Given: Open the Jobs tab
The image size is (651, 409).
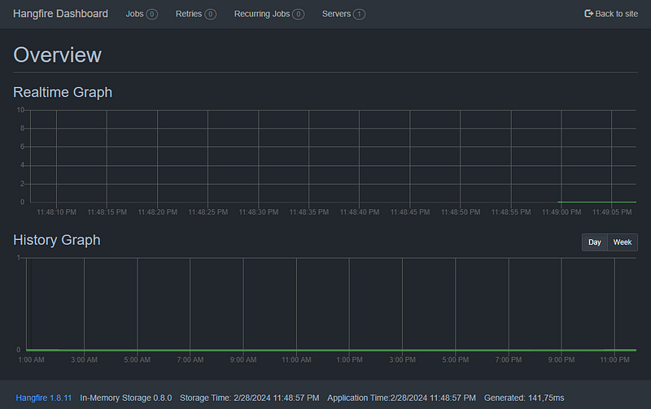Looking at the screenshot, I should tap(142, 14).
